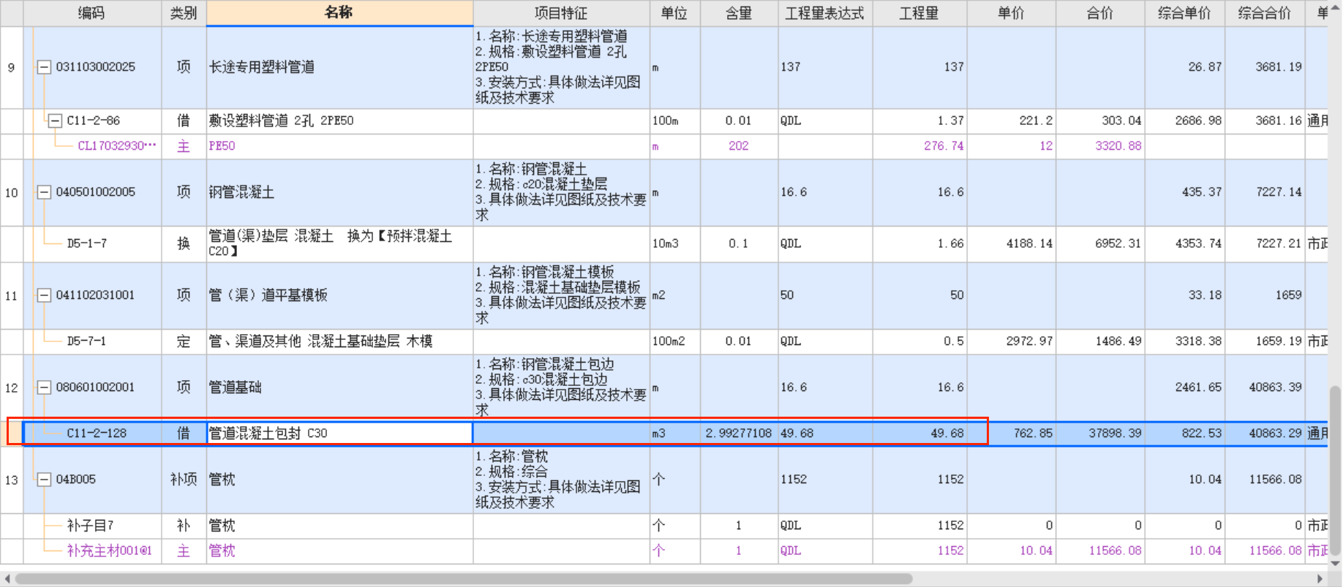Click the 编码 column header
1343x587 pixels.
click(92, 13)
